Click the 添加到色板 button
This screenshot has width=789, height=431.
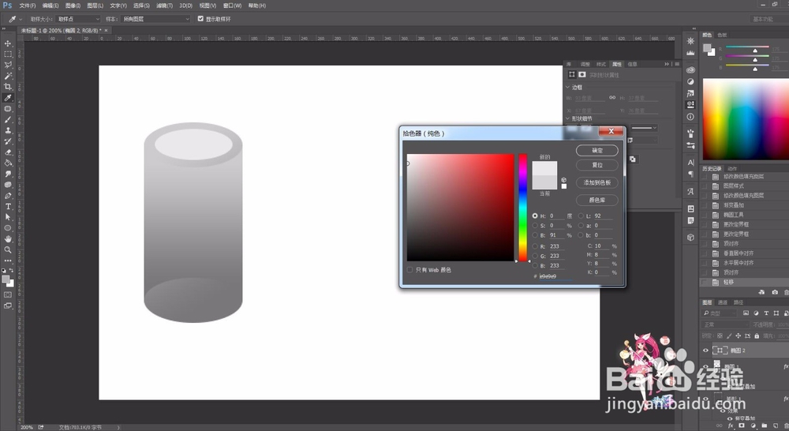pos(596,183)
